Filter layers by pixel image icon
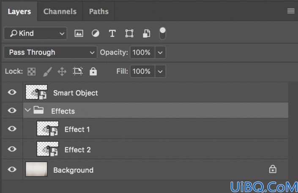Screen dimensions: 298x193 [79, 33]
